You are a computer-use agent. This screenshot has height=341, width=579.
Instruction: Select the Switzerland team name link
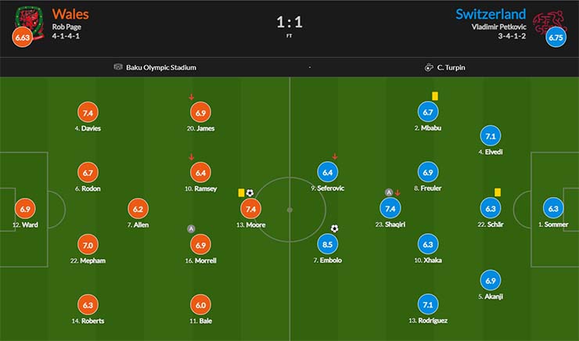pyautogui.click(x=491, y=14)
